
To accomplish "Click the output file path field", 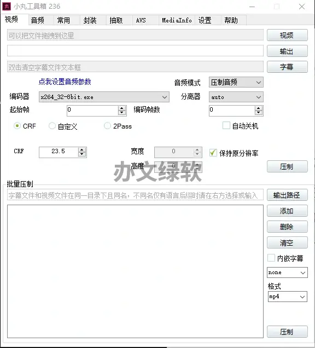I will point(135,51).
